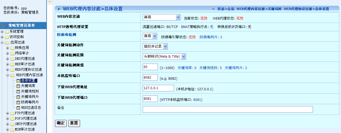Click the folder icon beside 访问控制
The height and width of the screenshot is (133, 341).
7,37
